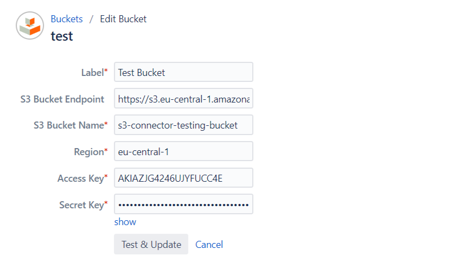Click the masked Secret Key field
Screen dimensions: 461x262
(183, 205)
